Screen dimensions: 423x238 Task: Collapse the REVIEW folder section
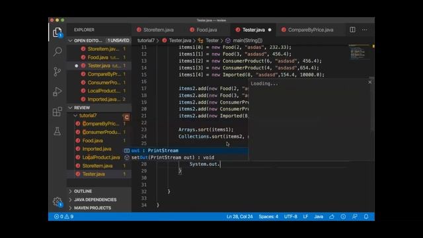pyautogui.click(x=71, y=108)
